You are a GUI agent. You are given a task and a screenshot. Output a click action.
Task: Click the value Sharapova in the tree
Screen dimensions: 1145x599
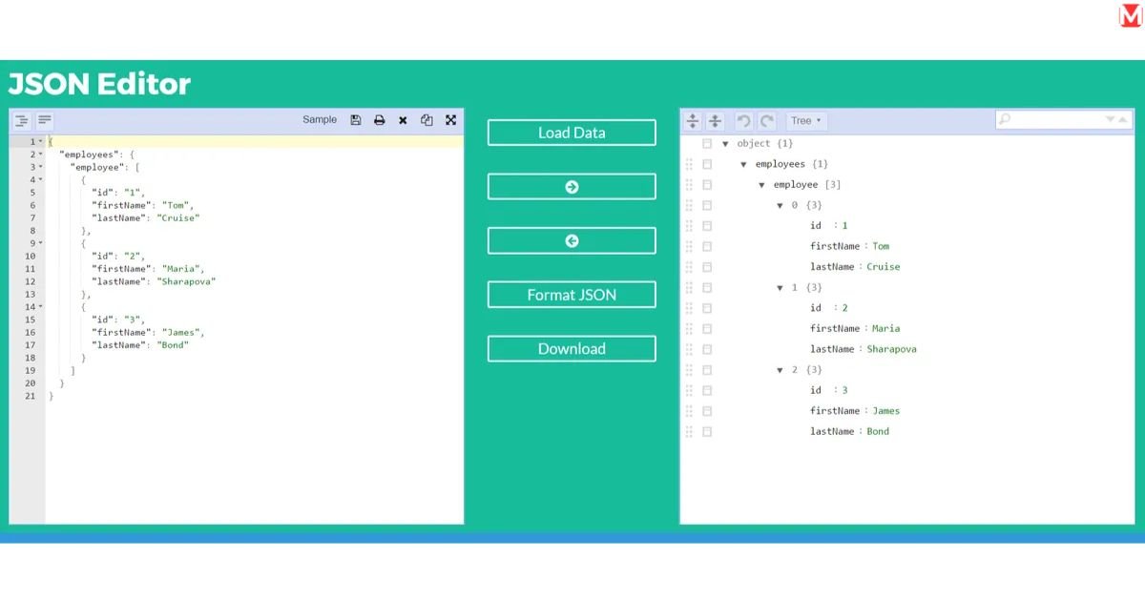(x=891, y=349)
